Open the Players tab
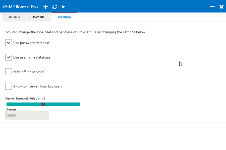The height and width of the screenshot is (150, 226). (39, 17)
